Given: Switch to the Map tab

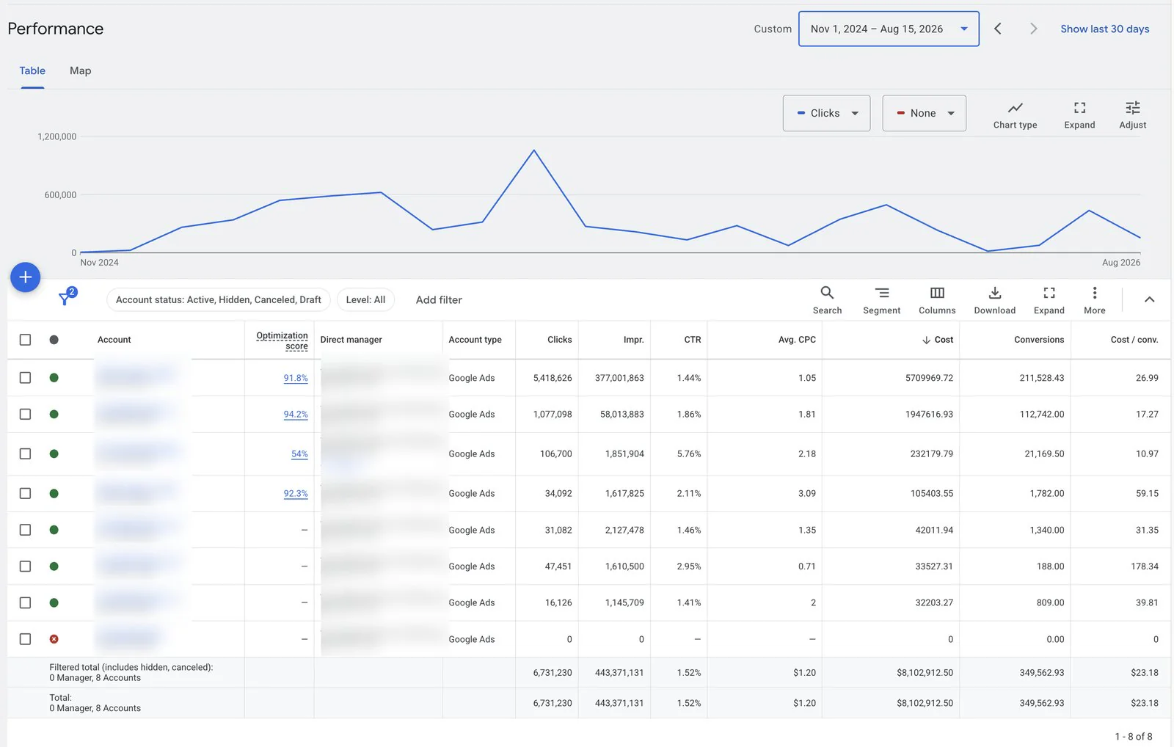Looking at the screenshot, I should pos(81,70).
